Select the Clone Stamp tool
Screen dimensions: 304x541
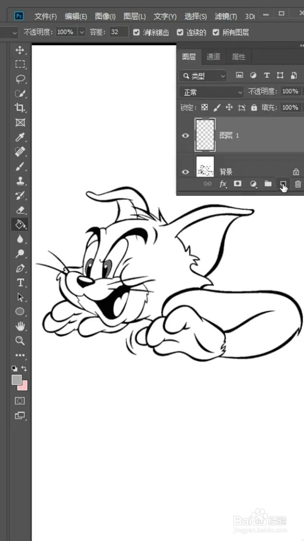pos(20,181)
